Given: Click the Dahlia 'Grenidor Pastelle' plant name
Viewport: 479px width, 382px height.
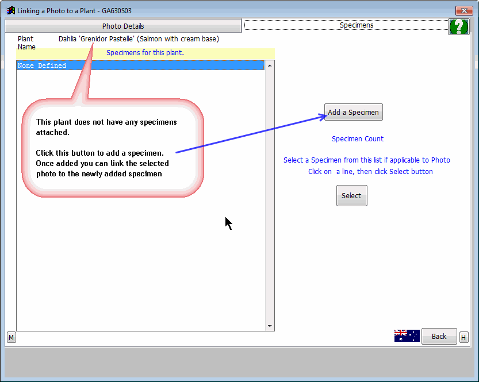Looking at the screenshot, I should (x=139, y=39).
